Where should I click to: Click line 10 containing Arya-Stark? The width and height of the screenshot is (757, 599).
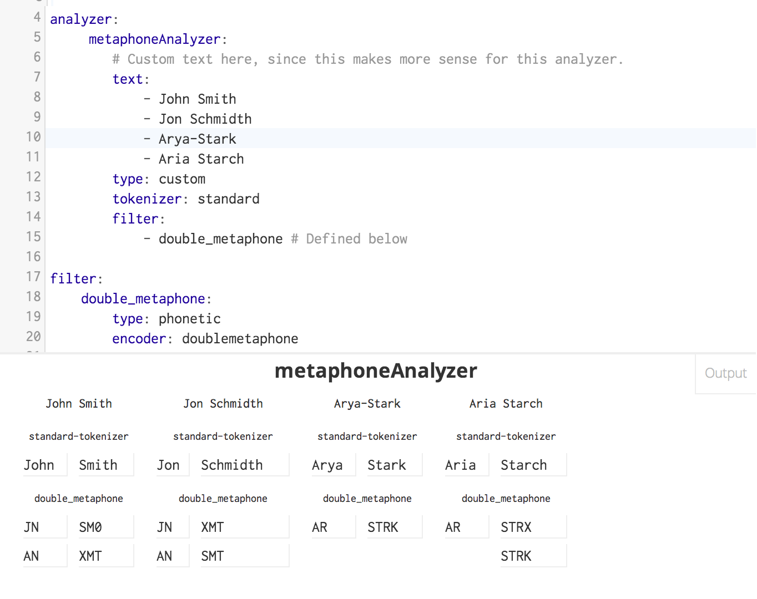coord(197,138)
